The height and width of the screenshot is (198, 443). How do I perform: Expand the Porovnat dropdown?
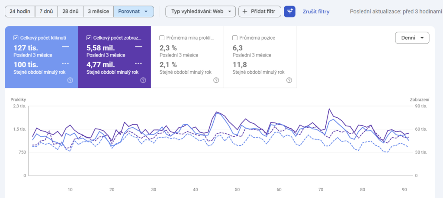pyautogui.click(x=134, y=12)
